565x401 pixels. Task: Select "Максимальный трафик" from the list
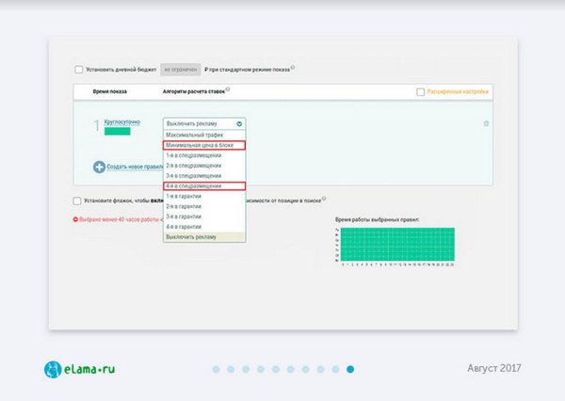pos(204,135)
